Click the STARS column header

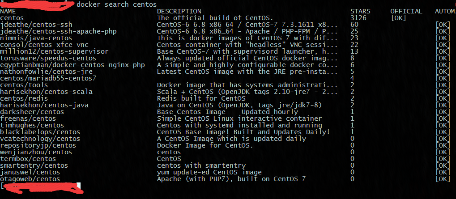360,11
